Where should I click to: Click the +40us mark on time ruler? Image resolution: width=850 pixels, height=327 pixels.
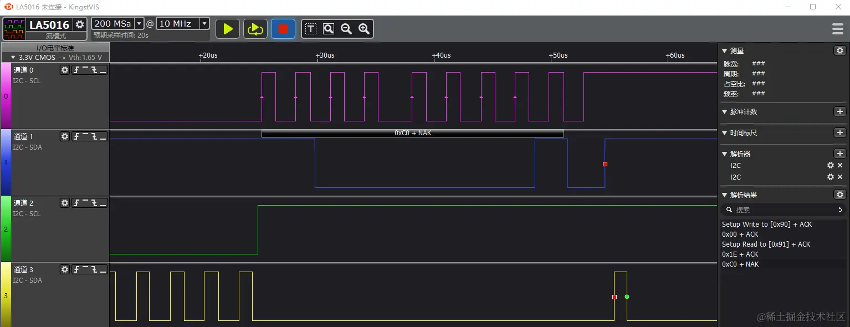(x=441, y=55)
